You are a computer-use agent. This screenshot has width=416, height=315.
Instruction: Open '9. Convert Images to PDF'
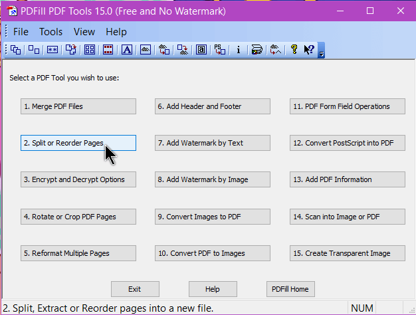(213, 217)
